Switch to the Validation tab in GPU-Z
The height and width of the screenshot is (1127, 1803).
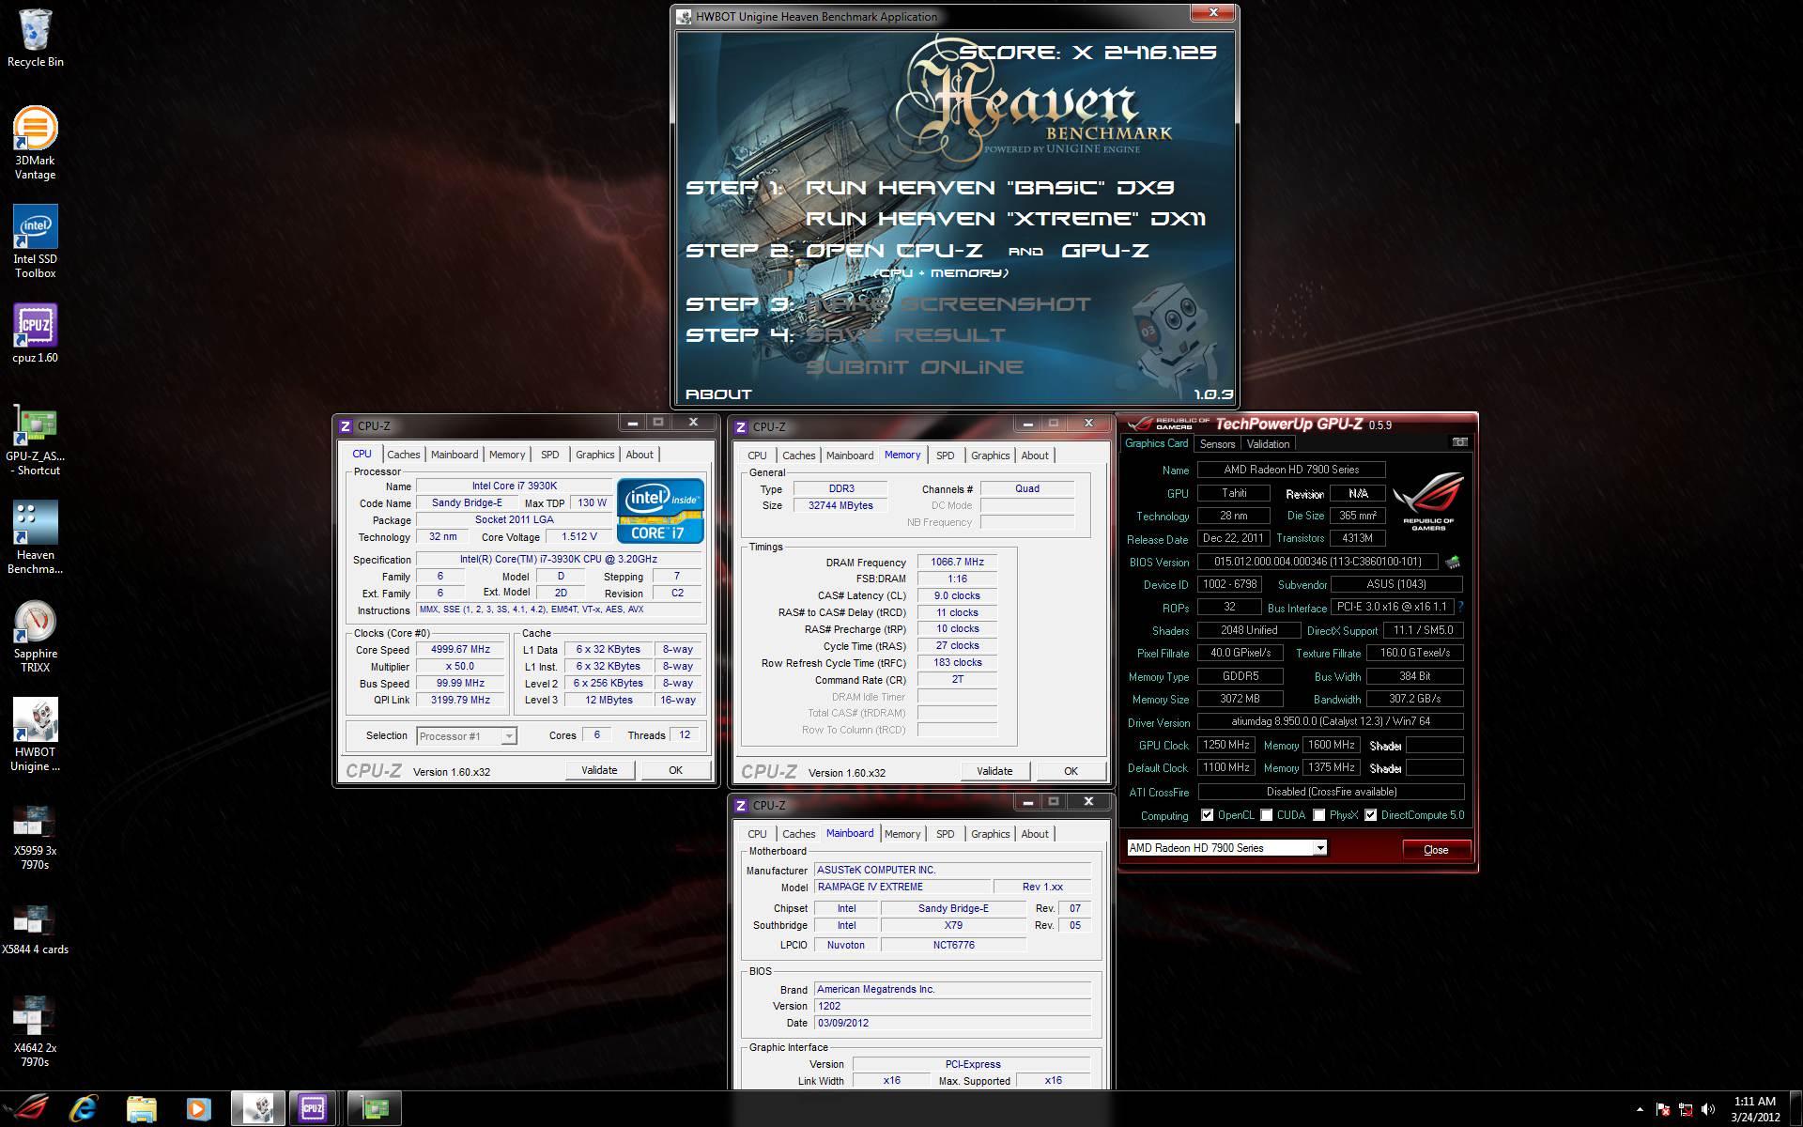point(1268,444)
